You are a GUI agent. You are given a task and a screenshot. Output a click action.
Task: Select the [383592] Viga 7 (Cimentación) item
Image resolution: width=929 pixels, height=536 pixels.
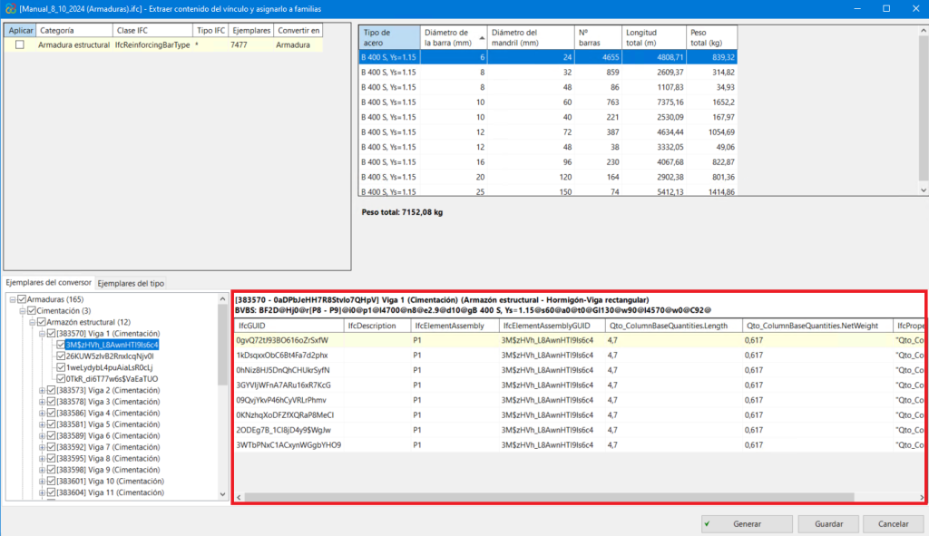coord(109,447)
